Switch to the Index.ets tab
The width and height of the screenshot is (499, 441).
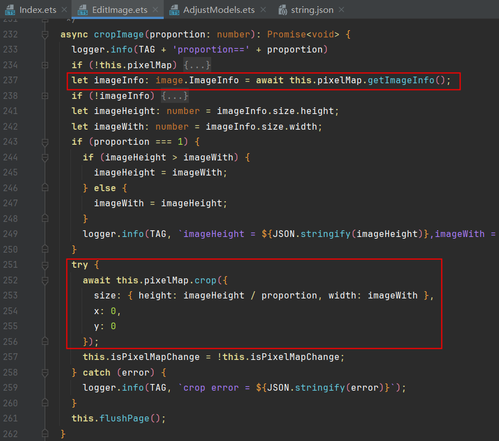tap(37, 10)
